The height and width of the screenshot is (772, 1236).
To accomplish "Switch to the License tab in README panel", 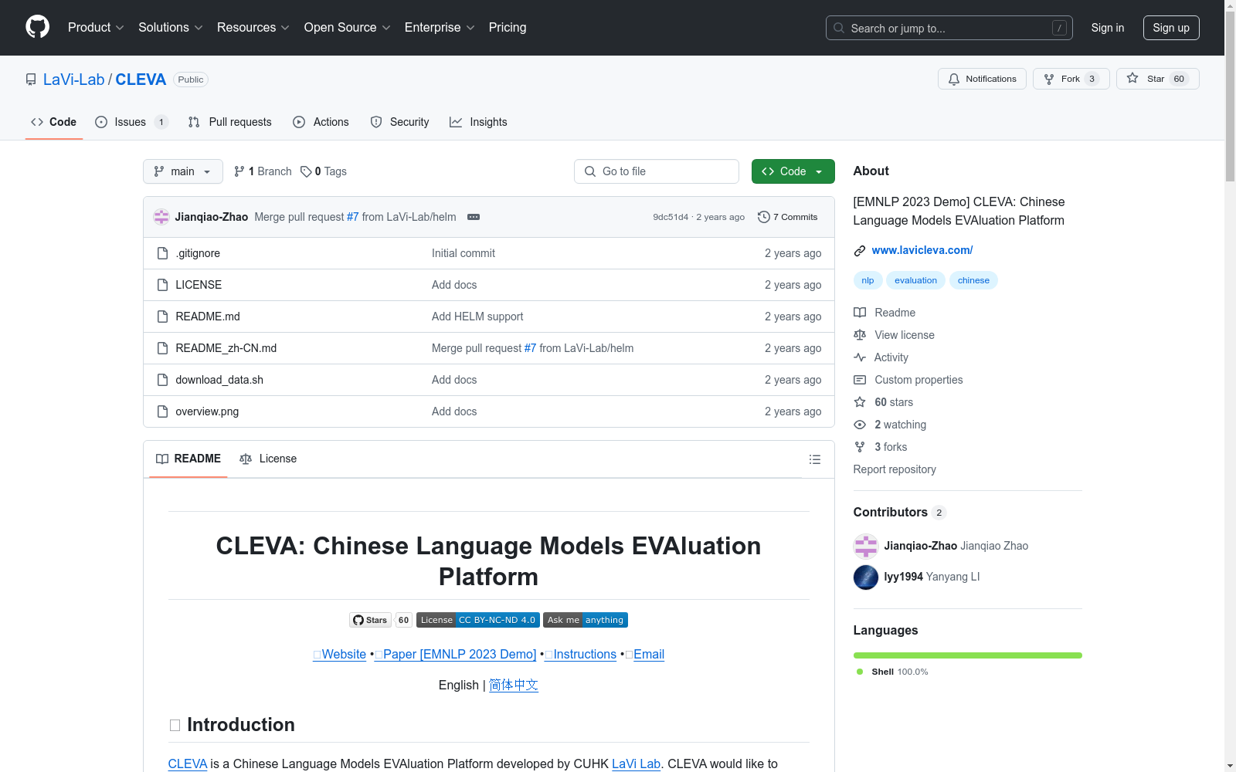I will [268, 459].
